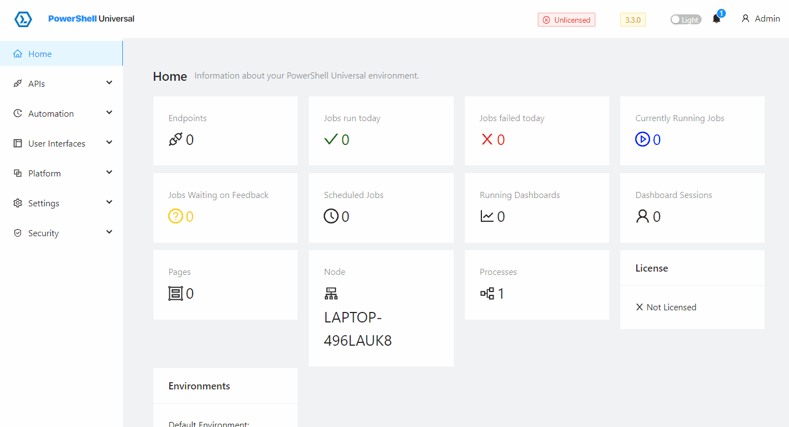This screenshot has height=427, width=789.
Task: Click the Endpoints card title
Action: pyautogui.click(x=188, y=118)
